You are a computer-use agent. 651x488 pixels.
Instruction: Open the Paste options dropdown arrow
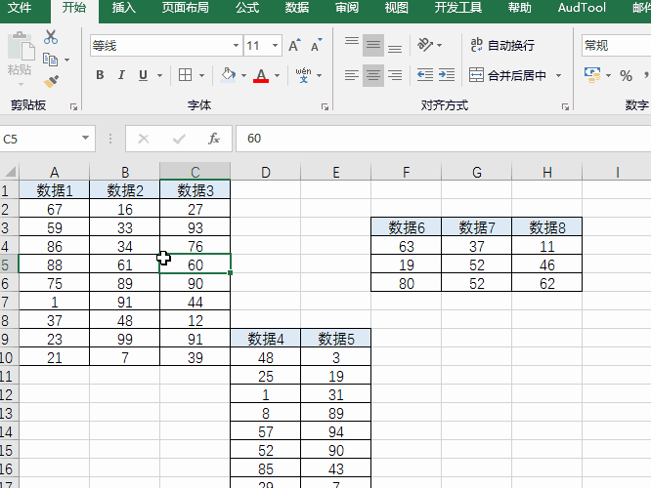(21, 85)
